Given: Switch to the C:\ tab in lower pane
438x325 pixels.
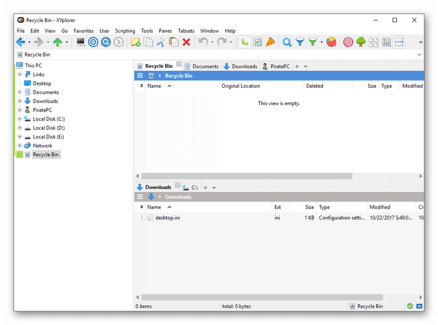Looking at the screenshot, I should pyautogui.click(x=191, y=188).
